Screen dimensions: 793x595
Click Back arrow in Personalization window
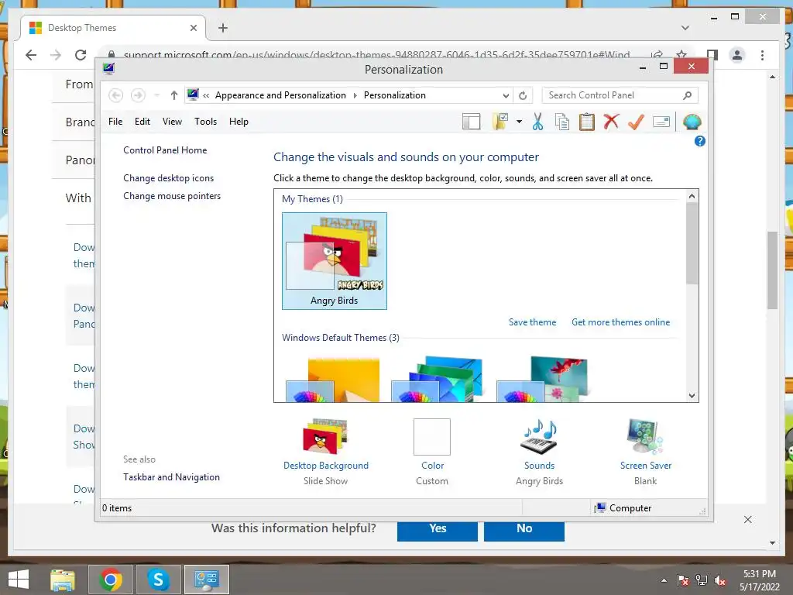click(x=116, y=95)
